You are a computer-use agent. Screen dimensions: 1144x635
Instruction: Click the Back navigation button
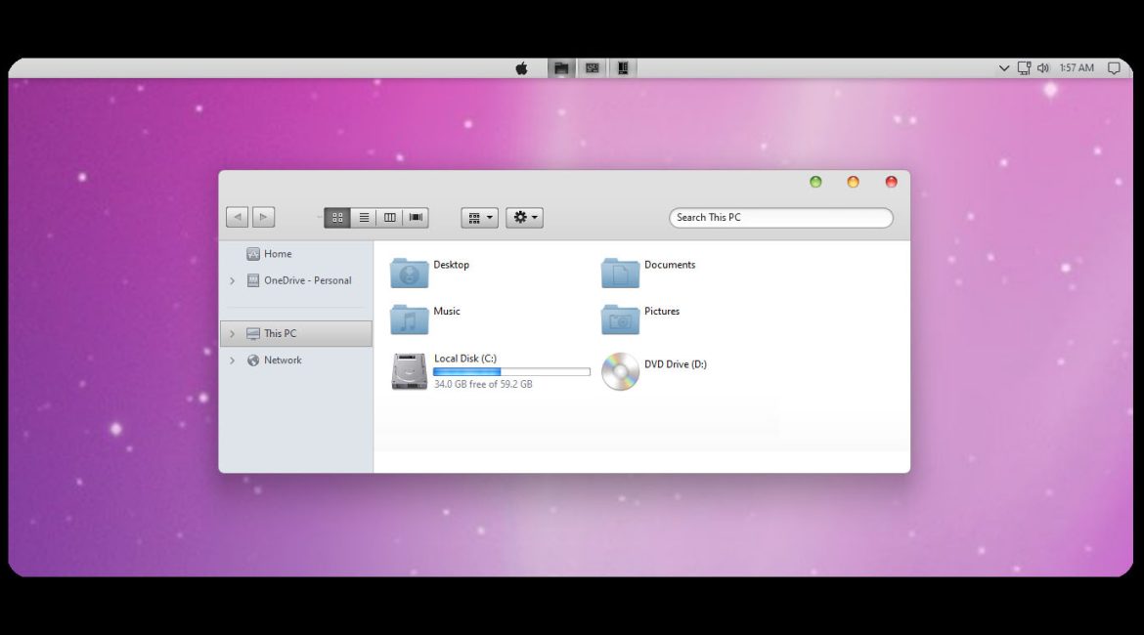coord(237,218)
